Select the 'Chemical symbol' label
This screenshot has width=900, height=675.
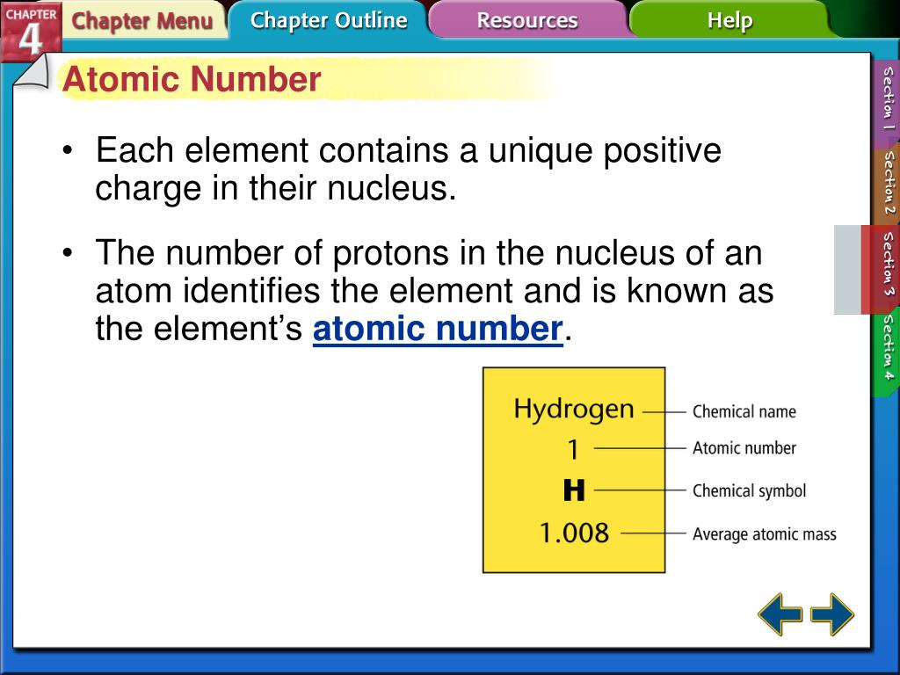(x=749, y=490)
